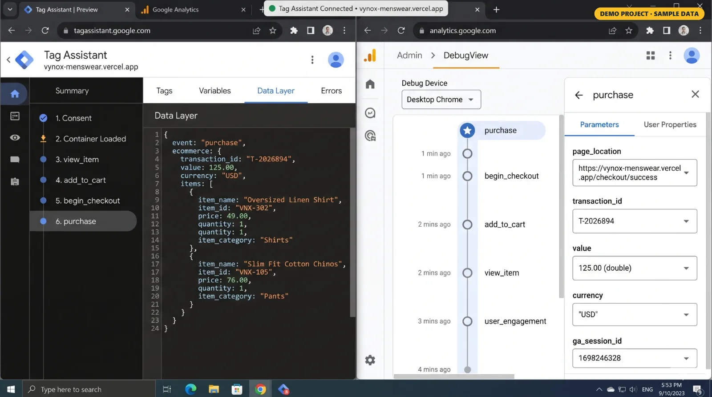Open the Analytics Reports sidebar icon

pos(370,113)
